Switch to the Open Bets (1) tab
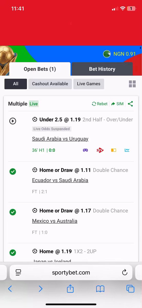The image size is (142, 308). point(40,69)
